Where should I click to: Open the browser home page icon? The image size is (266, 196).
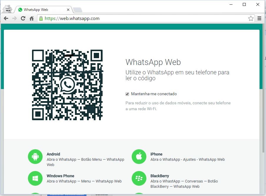[32, 18]
